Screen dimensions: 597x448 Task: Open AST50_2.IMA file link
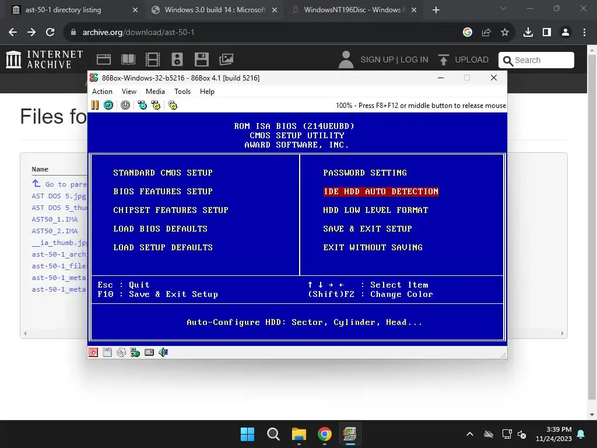click(x=54, y=231)
